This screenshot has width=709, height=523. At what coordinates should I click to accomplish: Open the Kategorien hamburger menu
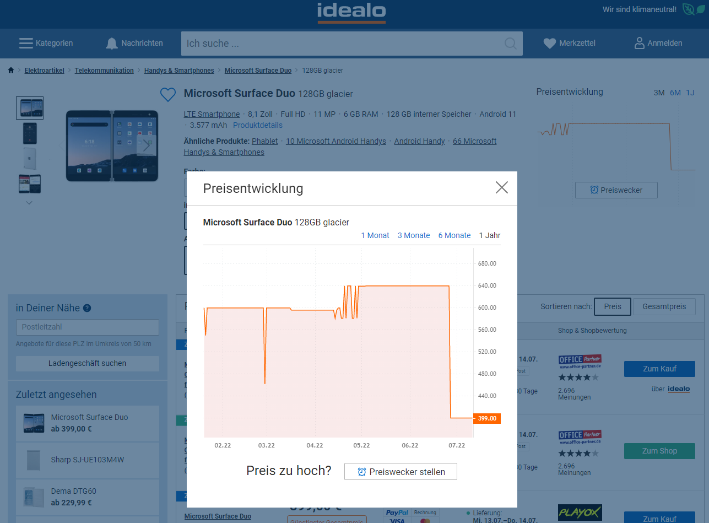click(x=46, y=43)
